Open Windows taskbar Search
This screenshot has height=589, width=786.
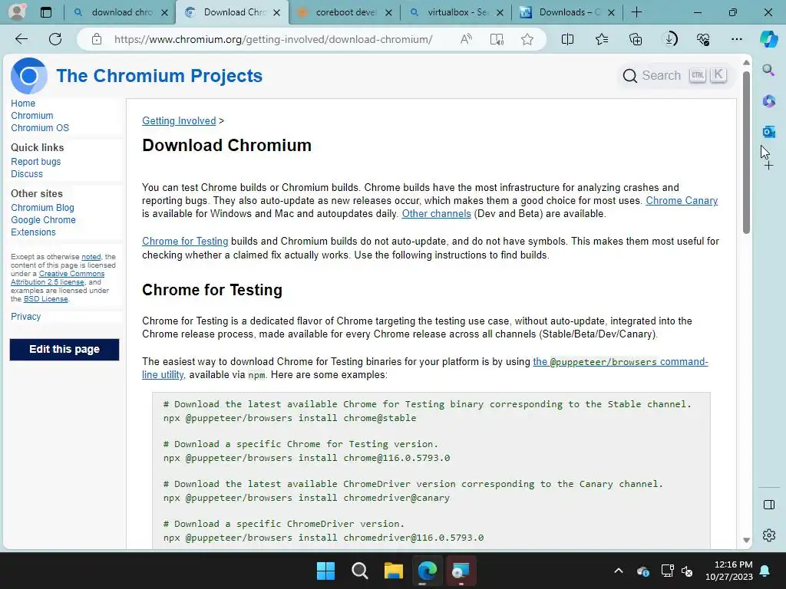(359, 571)
